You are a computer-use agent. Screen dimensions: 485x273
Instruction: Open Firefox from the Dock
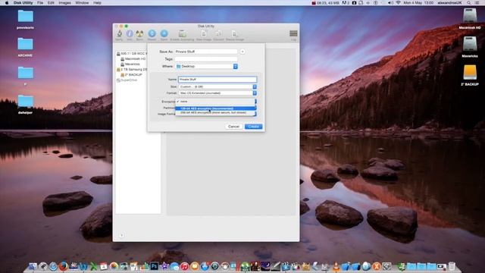(63, 266)
